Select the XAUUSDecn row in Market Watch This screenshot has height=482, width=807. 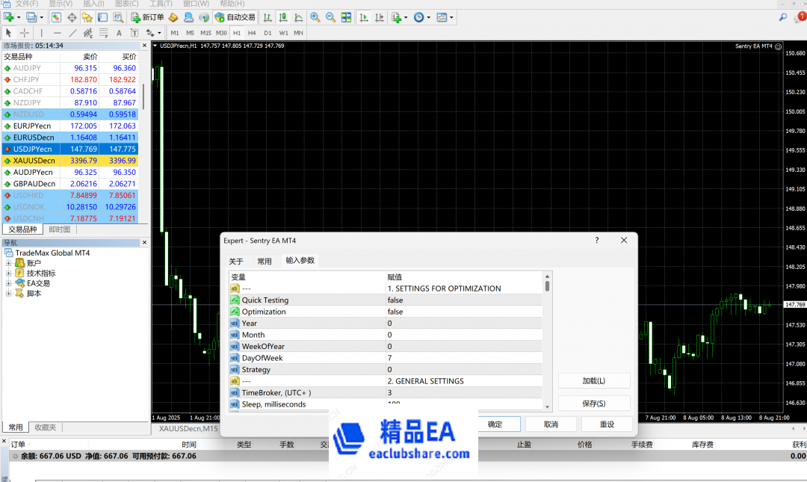[x=34, y=161]
